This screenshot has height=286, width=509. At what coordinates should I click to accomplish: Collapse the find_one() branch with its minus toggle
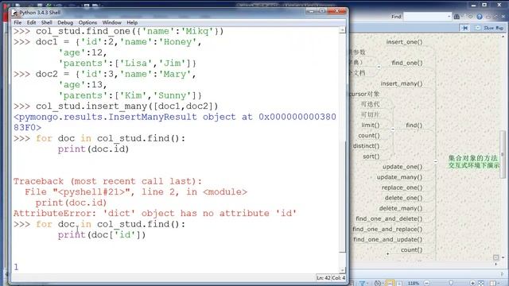(379, 67)
